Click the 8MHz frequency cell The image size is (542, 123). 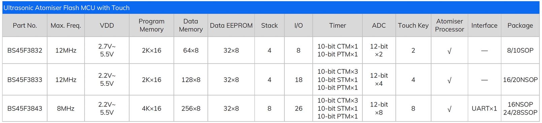66,109
